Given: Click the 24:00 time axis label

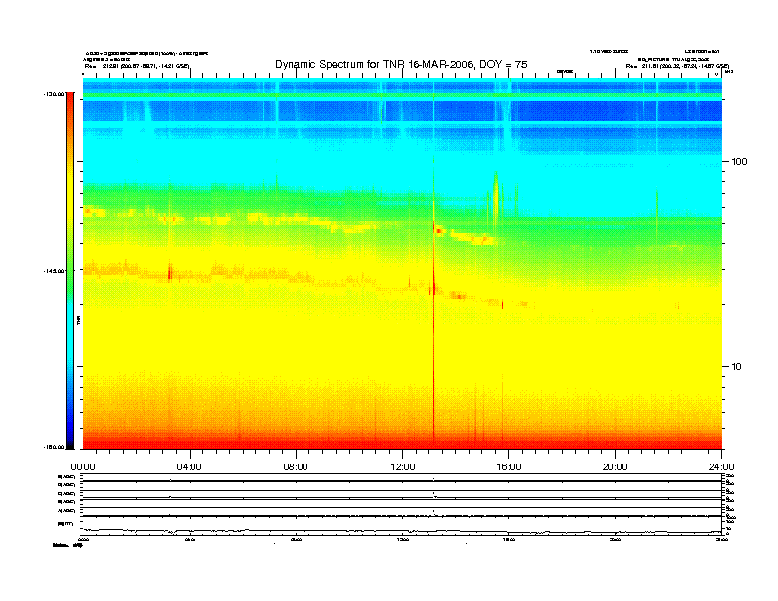Looking at the screenshot, I should click(x=721, y=467).
